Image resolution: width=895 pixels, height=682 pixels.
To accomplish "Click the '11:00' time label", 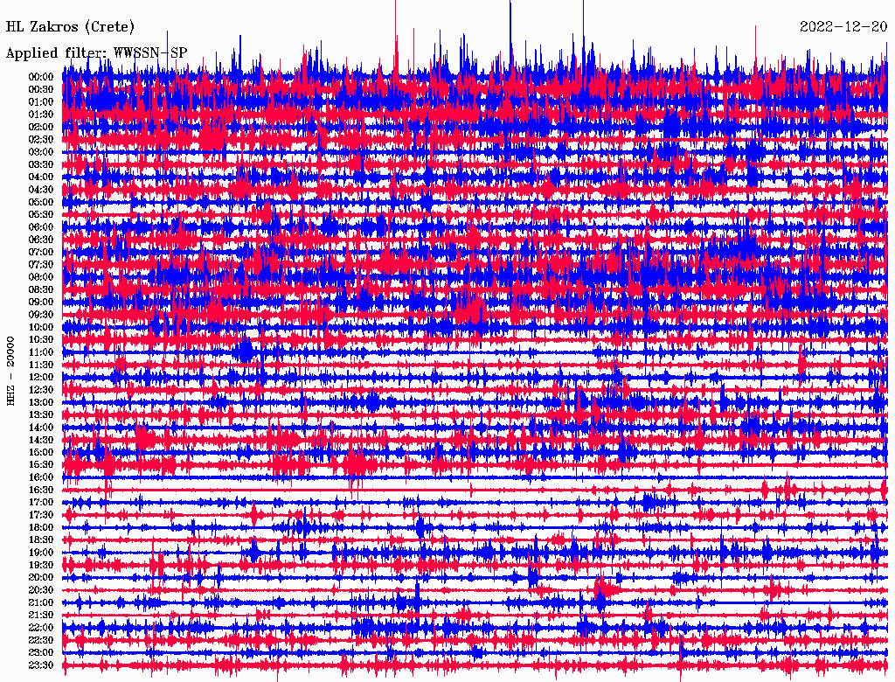I will 41,352.
